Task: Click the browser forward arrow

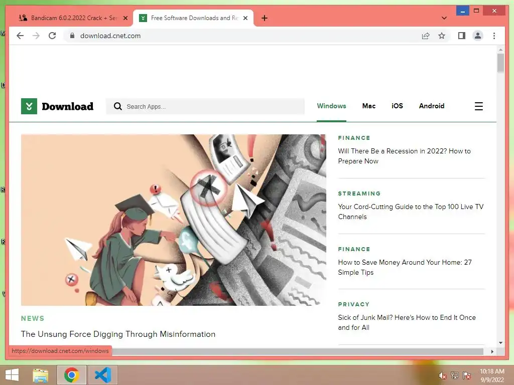Action: [x=36, y=36]
